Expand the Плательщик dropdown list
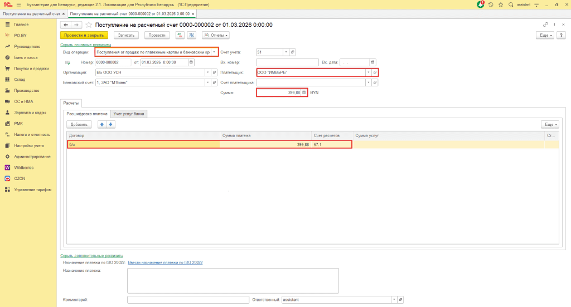 368,72
